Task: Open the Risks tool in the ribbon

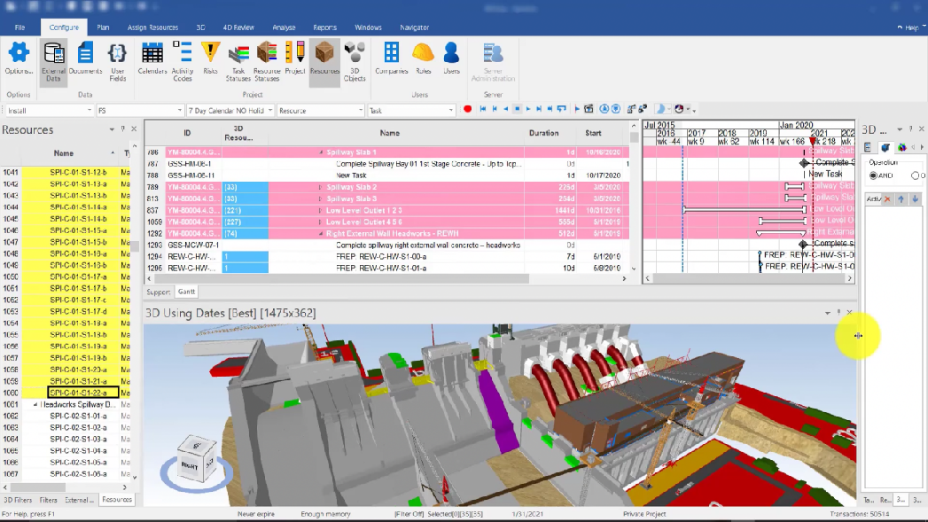Action: pyautogui.click(x=210, y=58)
